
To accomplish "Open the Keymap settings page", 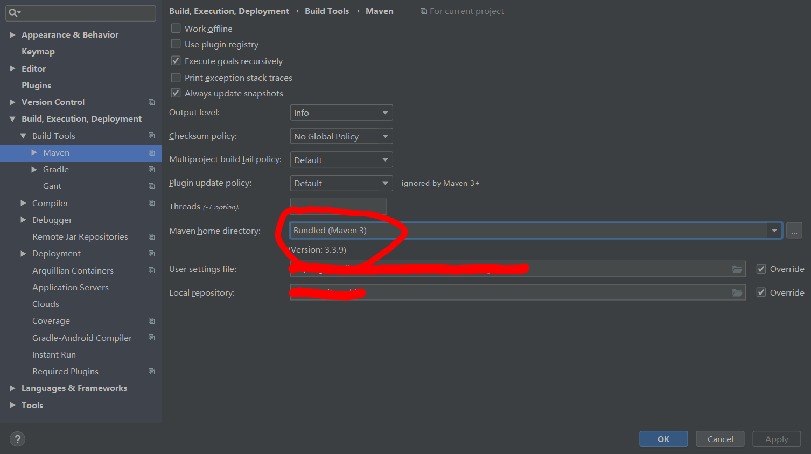I will coord(38,52).
